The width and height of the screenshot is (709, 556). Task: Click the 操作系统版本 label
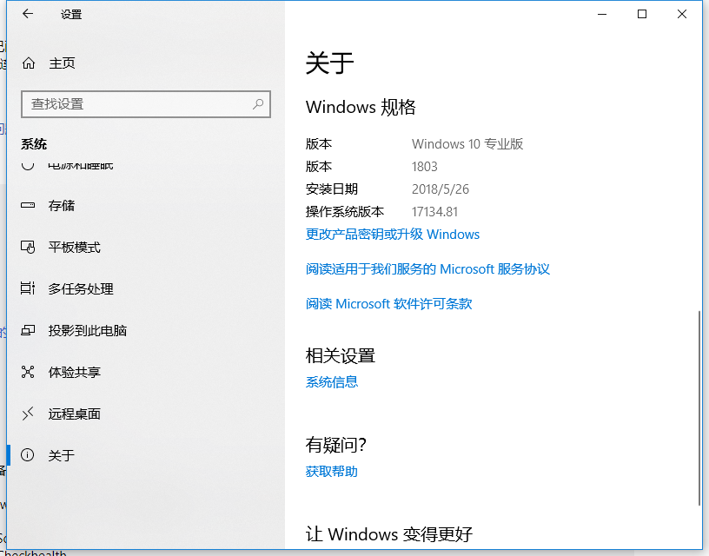click(345, 212)
